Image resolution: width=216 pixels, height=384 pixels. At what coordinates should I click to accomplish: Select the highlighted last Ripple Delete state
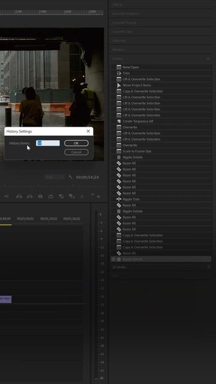[x=161, y=259]
